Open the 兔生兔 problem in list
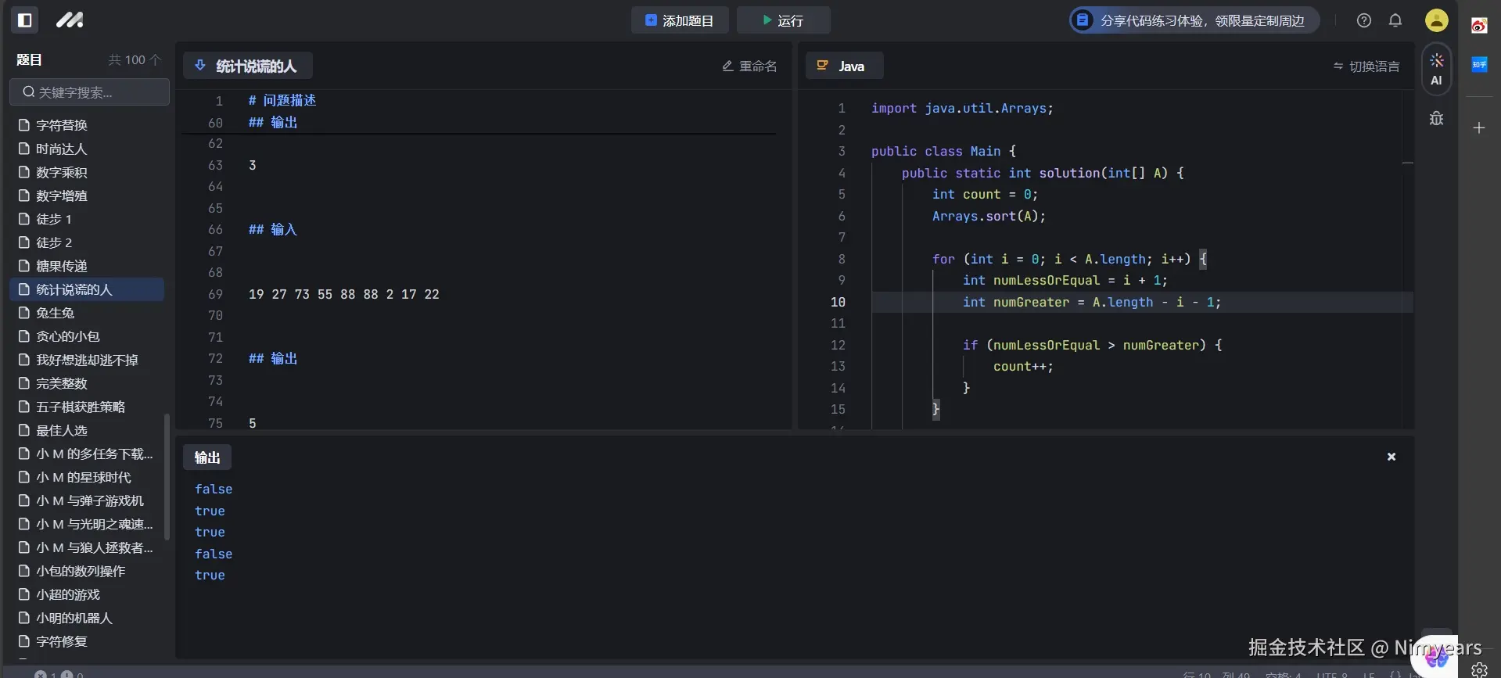This screenshot has width=1501, height=678. [x=55, y=313]
